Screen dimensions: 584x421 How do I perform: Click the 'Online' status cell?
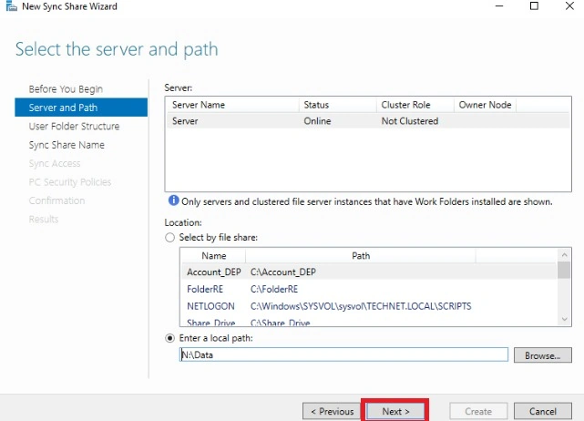tap(317, 121)
